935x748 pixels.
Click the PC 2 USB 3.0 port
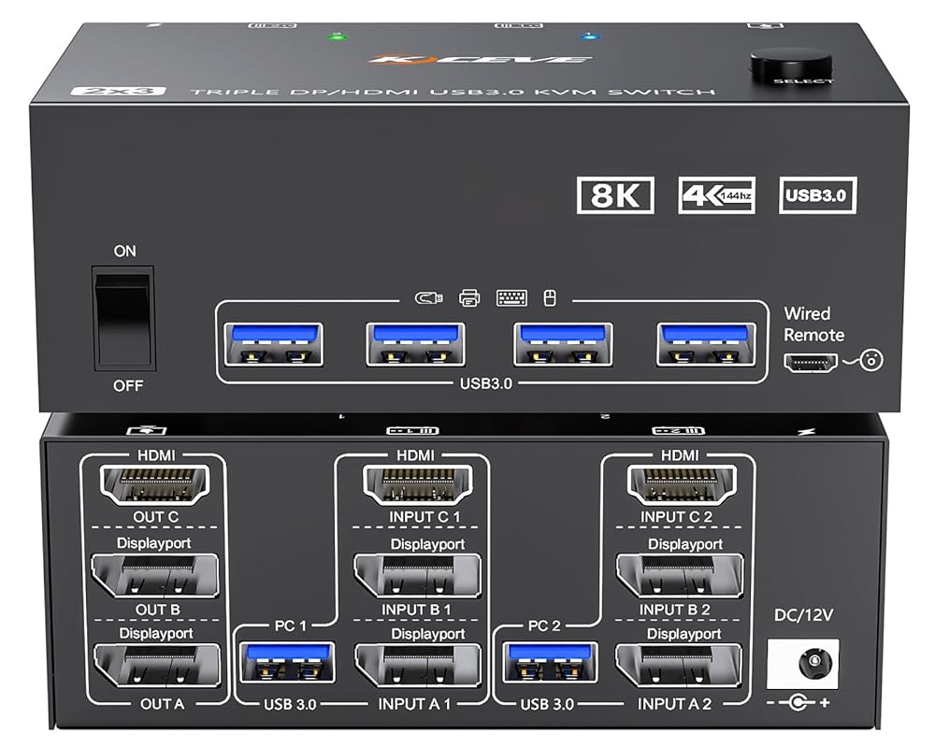[549, 663]
